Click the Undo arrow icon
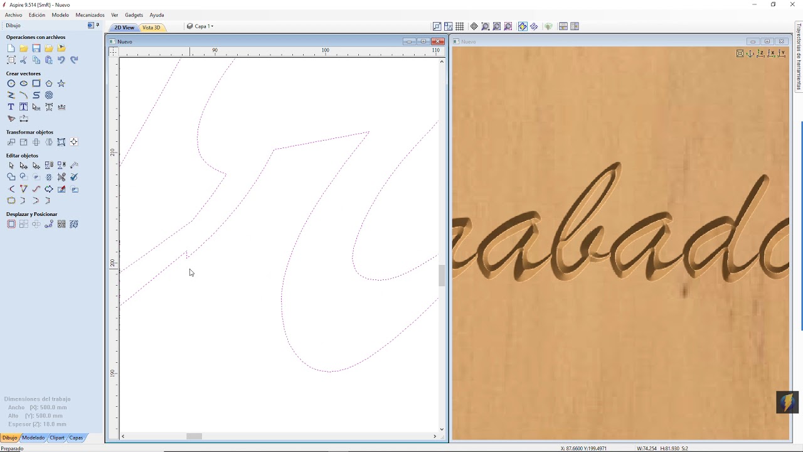This screenshot has width=803, height=452. pos(61,60)
